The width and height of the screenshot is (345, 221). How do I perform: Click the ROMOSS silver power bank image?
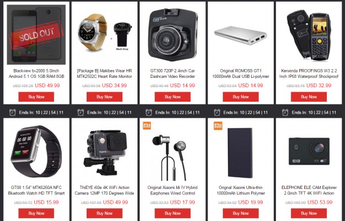pyautogui.click(x=241, y=35)
